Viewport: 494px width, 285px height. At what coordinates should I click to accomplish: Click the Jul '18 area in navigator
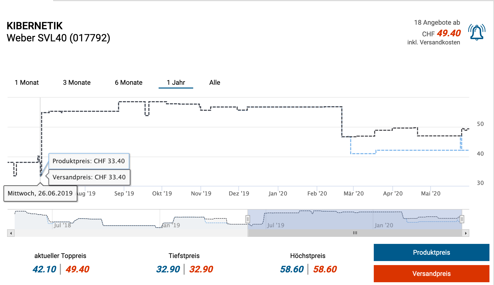62,225
